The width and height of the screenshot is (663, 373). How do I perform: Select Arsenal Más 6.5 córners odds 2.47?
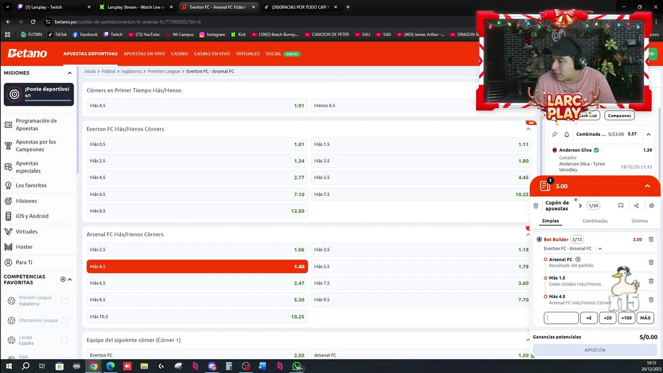pos(197,283)
